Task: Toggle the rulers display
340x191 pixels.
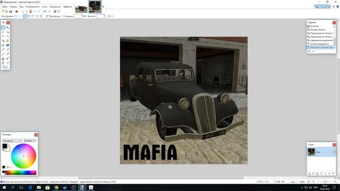Action: click(59, 12)
